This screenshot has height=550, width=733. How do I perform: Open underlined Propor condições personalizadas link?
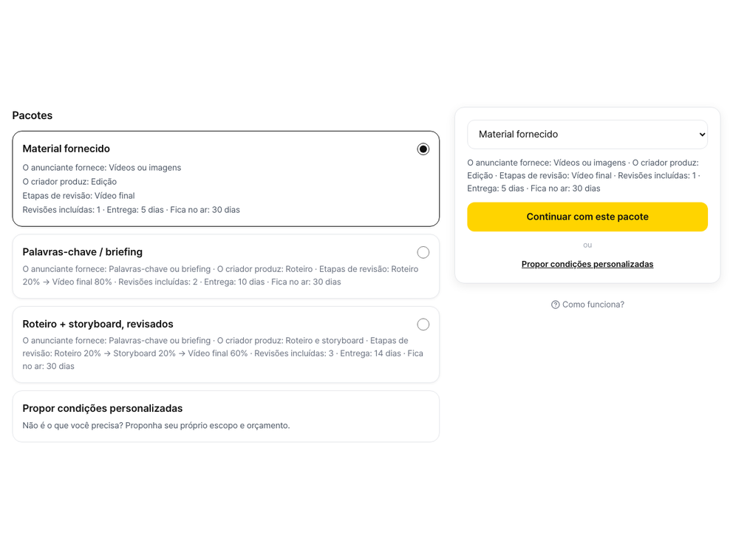[587, 264]
